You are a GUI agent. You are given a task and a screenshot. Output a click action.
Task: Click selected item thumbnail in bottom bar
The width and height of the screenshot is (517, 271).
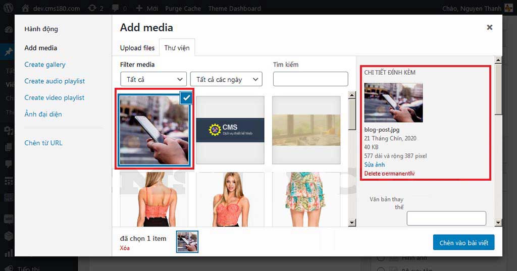[187, 242]
